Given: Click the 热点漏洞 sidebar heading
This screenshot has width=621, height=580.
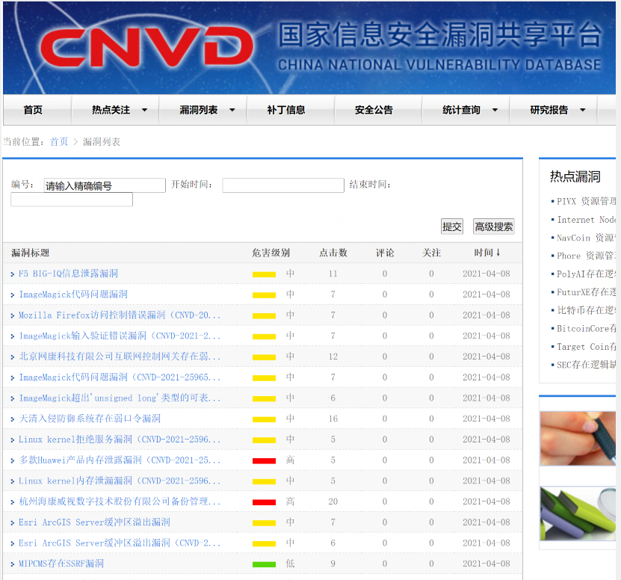Looking at the screenshot, I should coord(575,176).
